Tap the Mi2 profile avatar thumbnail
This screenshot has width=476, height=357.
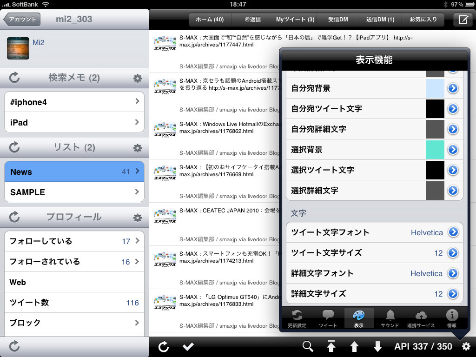pos(18,48)
